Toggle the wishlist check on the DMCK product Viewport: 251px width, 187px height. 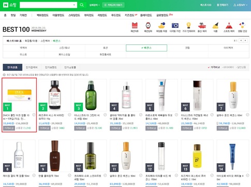click(x=34, y=115)
